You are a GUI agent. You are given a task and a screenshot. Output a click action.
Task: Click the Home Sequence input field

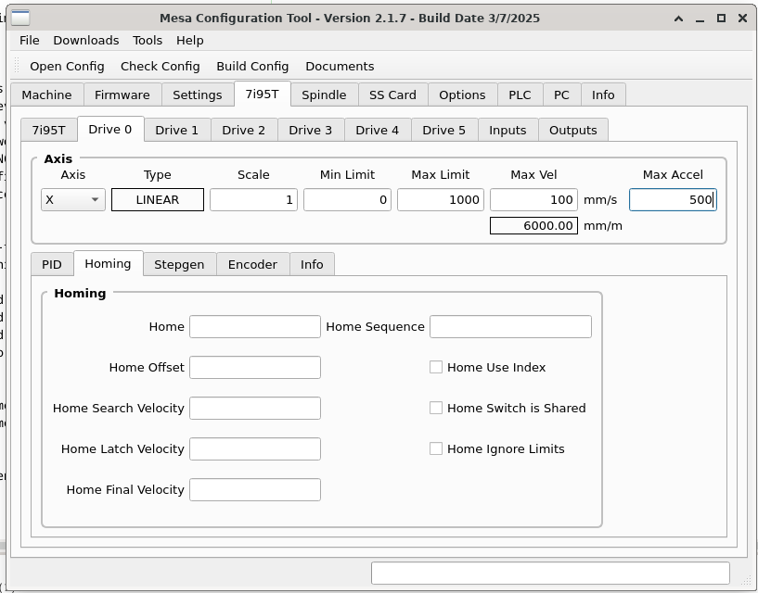[510, 326]
